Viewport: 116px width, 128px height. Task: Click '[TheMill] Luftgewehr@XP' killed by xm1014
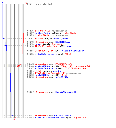click(x=76, y=66)
